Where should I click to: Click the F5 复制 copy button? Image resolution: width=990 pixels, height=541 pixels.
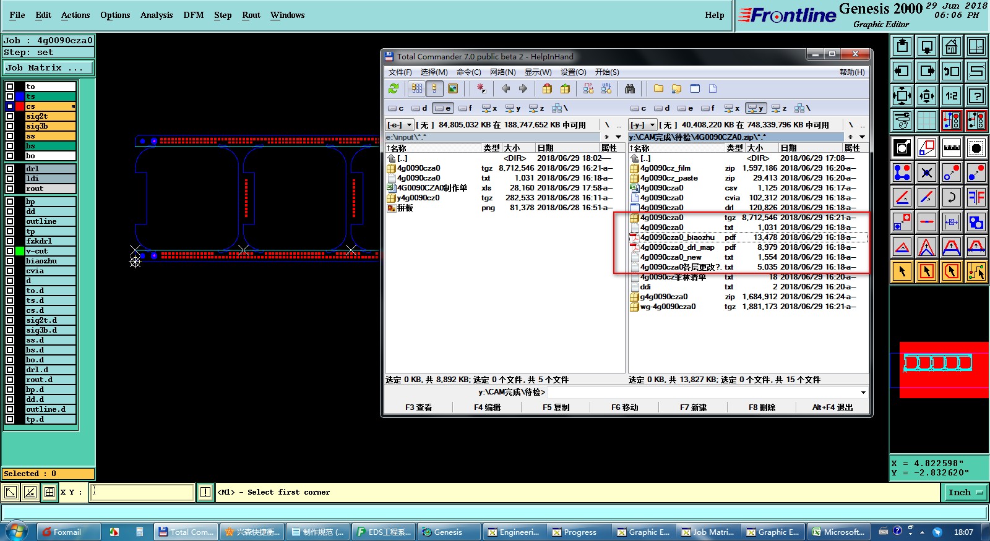(x=556, y=407)
